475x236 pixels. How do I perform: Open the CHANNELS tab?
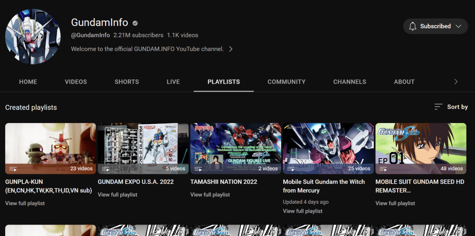(x=350, y=82)
